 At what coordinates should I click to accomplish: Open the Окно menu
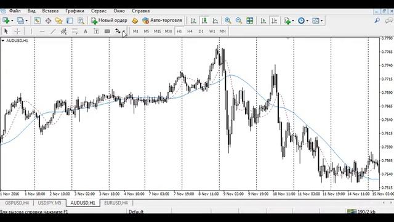119,11
